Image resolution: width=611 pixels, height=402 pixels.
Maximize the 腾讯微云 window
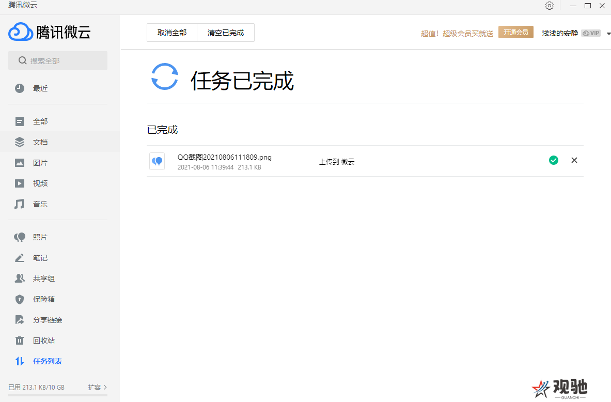588,6
